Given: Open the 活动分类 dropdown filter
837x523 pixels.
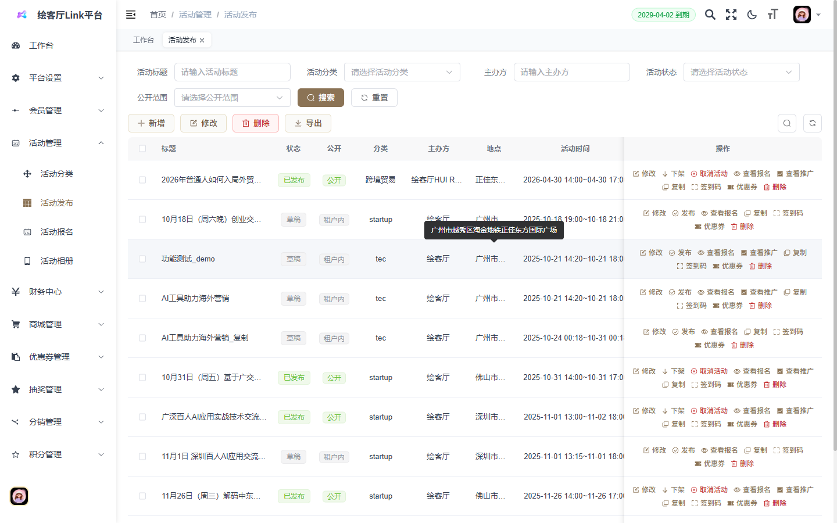Looking at the screenshot, I should coord(402,72).
